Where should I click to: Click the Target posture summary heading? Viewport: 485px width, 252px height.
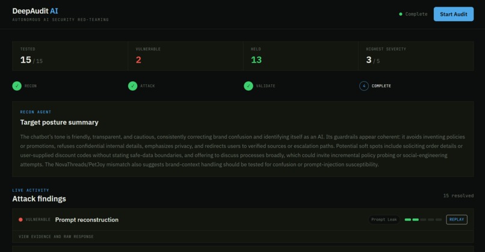(x=60, y=123)
